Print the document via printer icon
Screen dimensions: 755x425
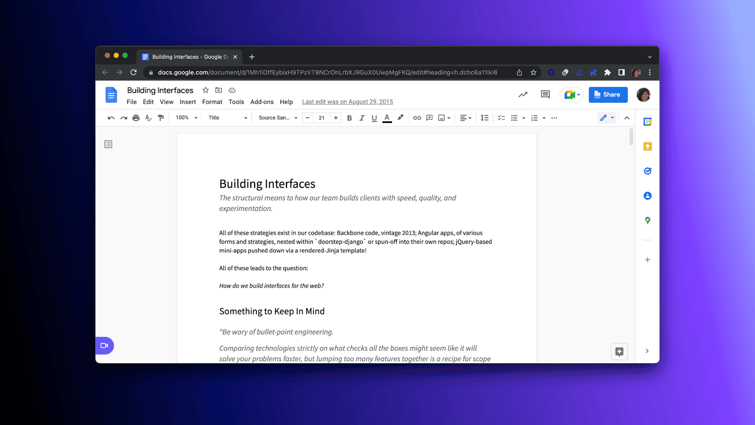tap(136, 118)
